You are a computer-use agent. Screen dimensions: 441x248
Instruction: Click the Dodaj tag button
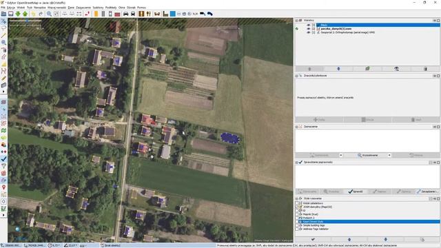pyautogui.click(x=319, y=120)
